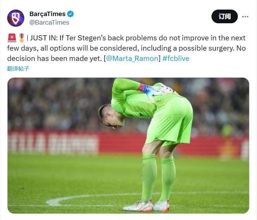Click the blue verified badge
257x220 pixels.
[x=70, y=14]
